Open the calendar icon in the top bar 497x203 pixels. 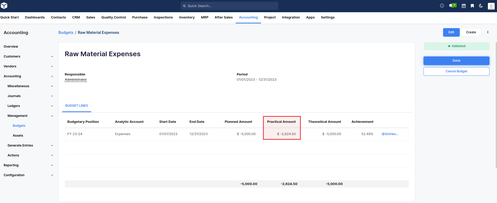[464, 6]
